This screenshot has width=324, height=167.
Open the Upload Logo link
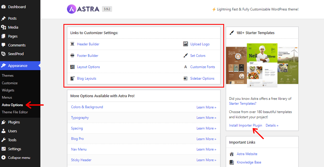200,44
